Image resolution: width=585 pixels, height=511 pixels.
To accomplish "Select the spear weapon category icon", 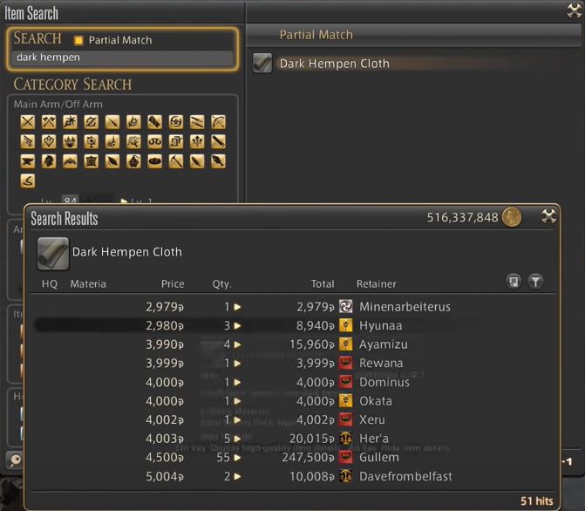I will point(112,122).
